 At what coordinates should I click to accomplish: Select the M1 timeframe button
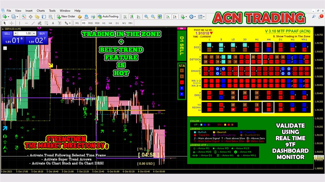click(77, 23)
